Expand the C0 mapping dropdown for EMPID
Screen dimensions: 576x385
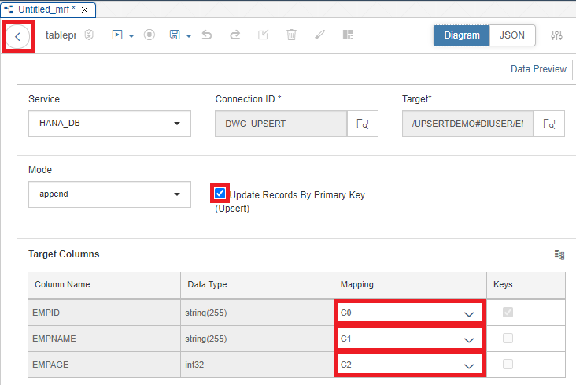(410, 313)
